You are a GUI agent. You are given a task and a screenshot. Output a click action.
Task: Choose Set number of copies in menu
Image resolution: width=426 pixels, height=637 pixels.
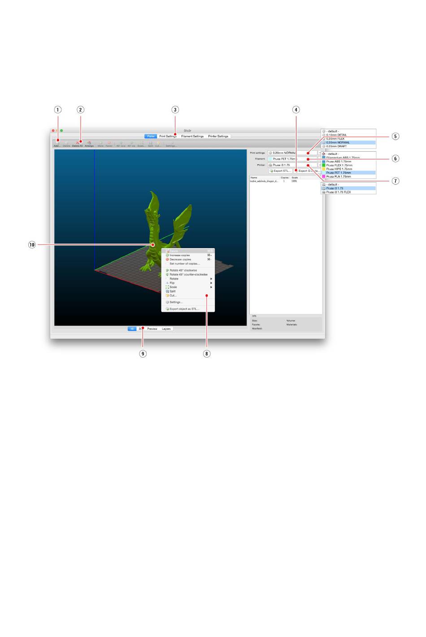pyautogui.click(x=188, y=264)
